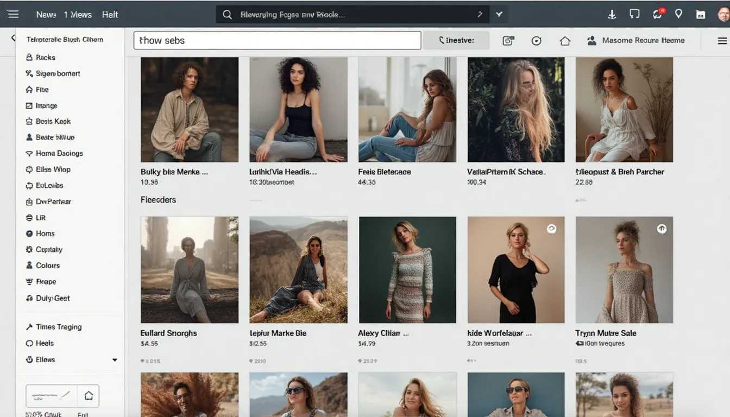Screen dimensions: 730x417
Task: Select Heels in the sidebar
Action: tap(40, 343)
